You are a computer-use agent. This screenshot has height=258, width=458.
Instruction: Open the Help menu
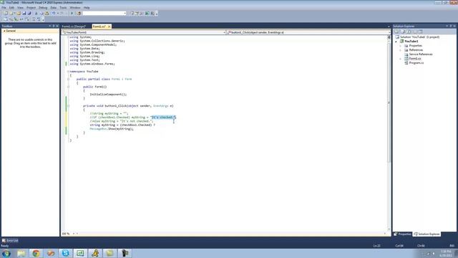coord(87,8)
